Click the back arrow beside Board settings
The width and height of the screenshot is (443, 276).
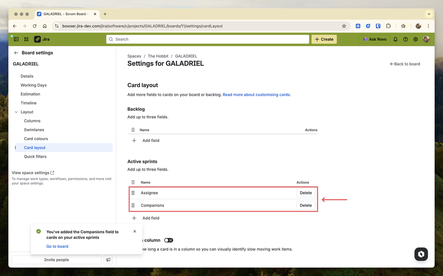[16, 53]
